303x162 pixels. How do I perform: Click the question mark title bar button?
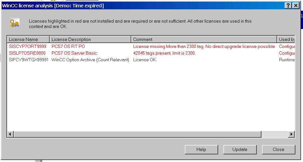(x=288, y=6)
